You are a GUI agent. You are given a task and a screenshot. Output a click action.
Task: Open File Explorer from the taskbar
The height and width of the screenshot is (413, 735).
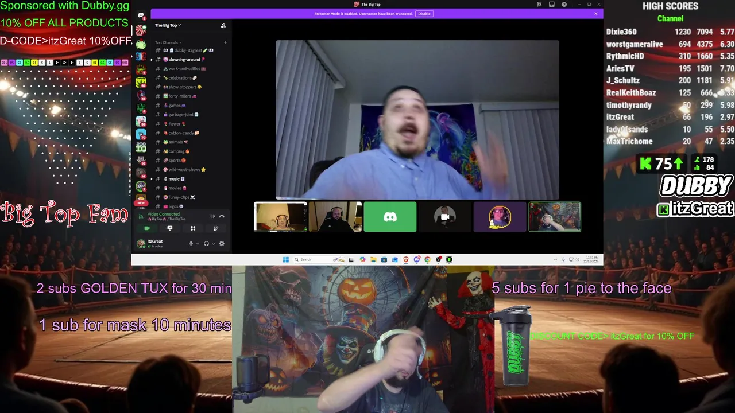[373, 259]
